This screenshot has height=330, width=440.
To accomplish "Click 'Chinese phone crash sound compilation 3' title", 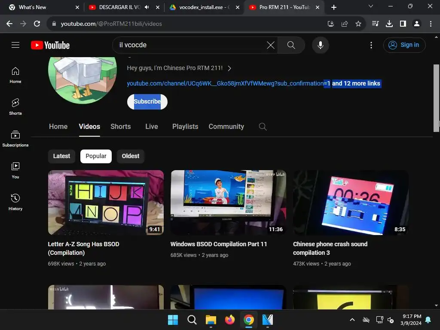I will click(x=330, y=248).
